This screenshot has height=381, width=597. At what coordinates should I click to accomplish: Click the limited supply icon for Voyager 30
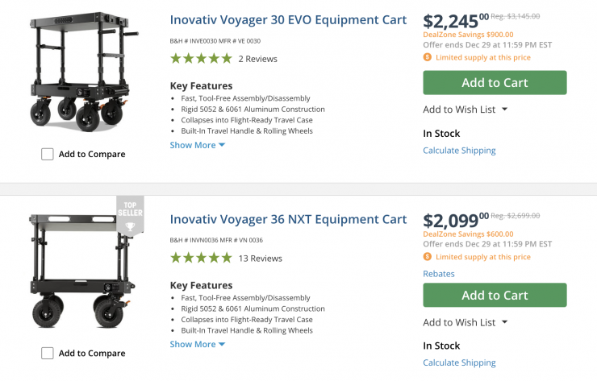[428, 57]
